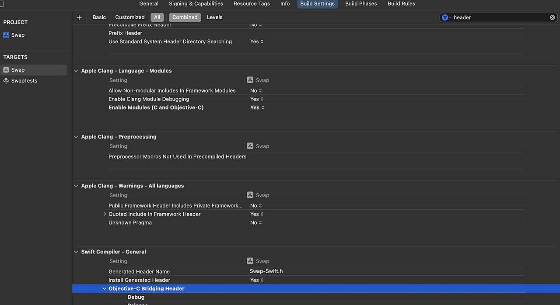The height and width of the screenshot is (305, 560).
Task: Collapse Apple Clang Language Modules section
Action: tap(76, 71)
